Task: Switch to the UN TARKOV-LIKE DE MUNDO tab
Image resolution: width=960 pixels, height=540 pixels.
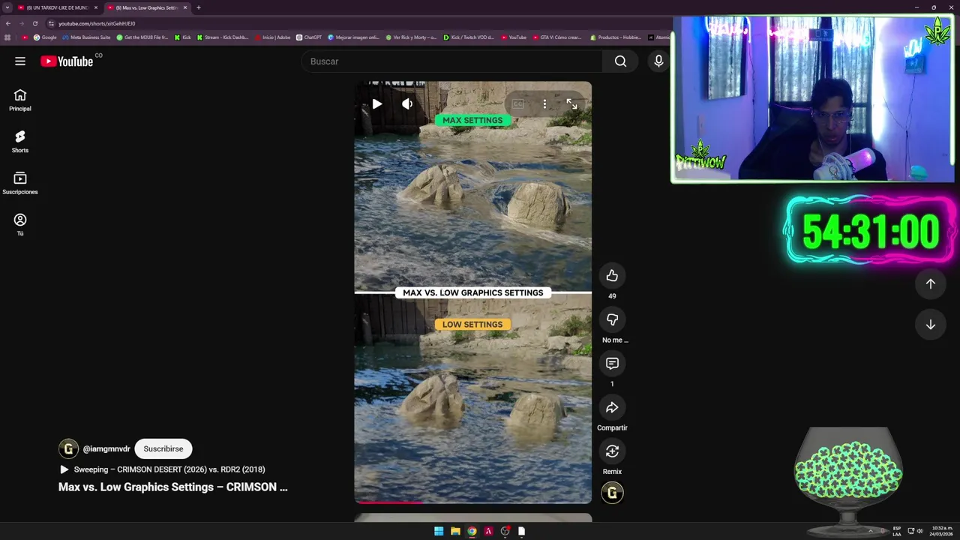Action: tap(56, 7)
